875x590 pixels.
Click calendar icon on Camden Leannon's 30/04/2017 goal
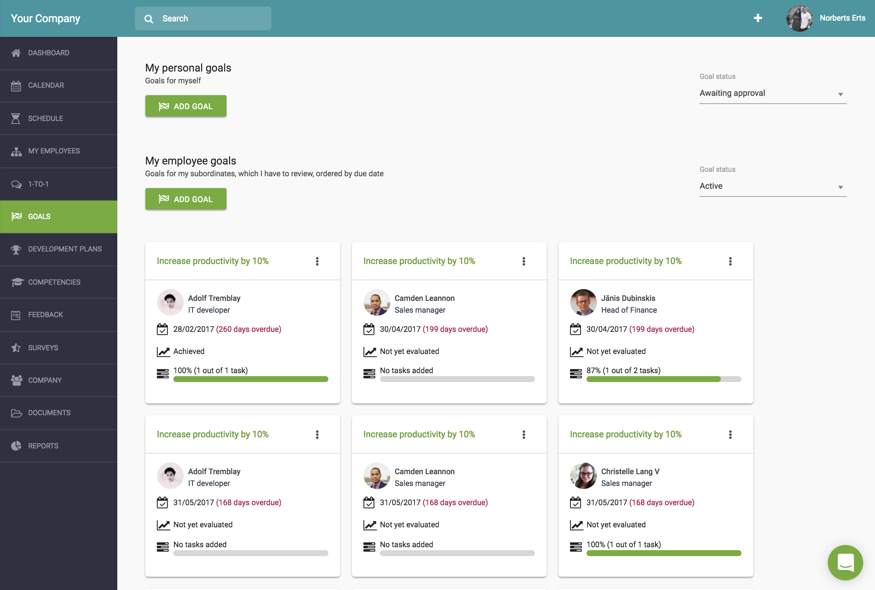point(369,329)
